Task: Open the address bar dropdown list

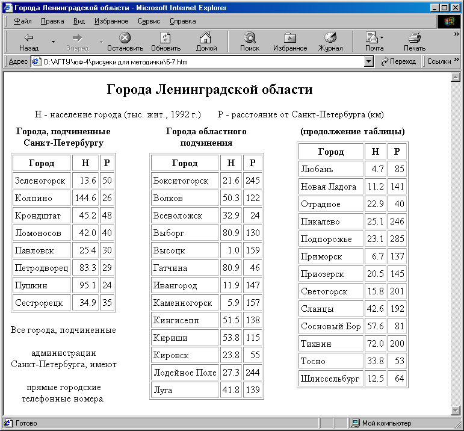Action: (368, 61)
